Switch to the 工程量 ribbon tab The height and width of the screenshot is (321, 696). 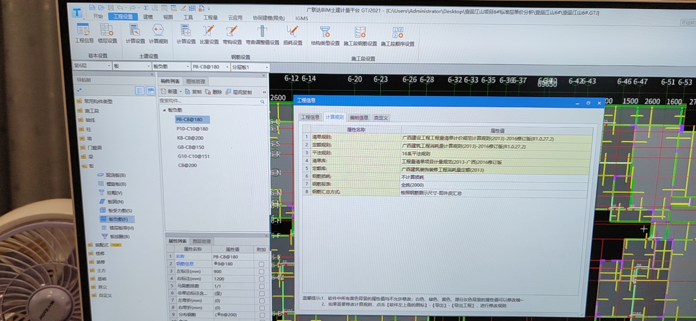tap(210, 17)
